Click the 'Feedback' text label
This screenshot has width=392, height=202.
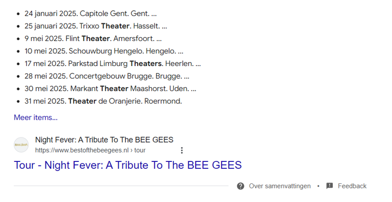(352, 186)
